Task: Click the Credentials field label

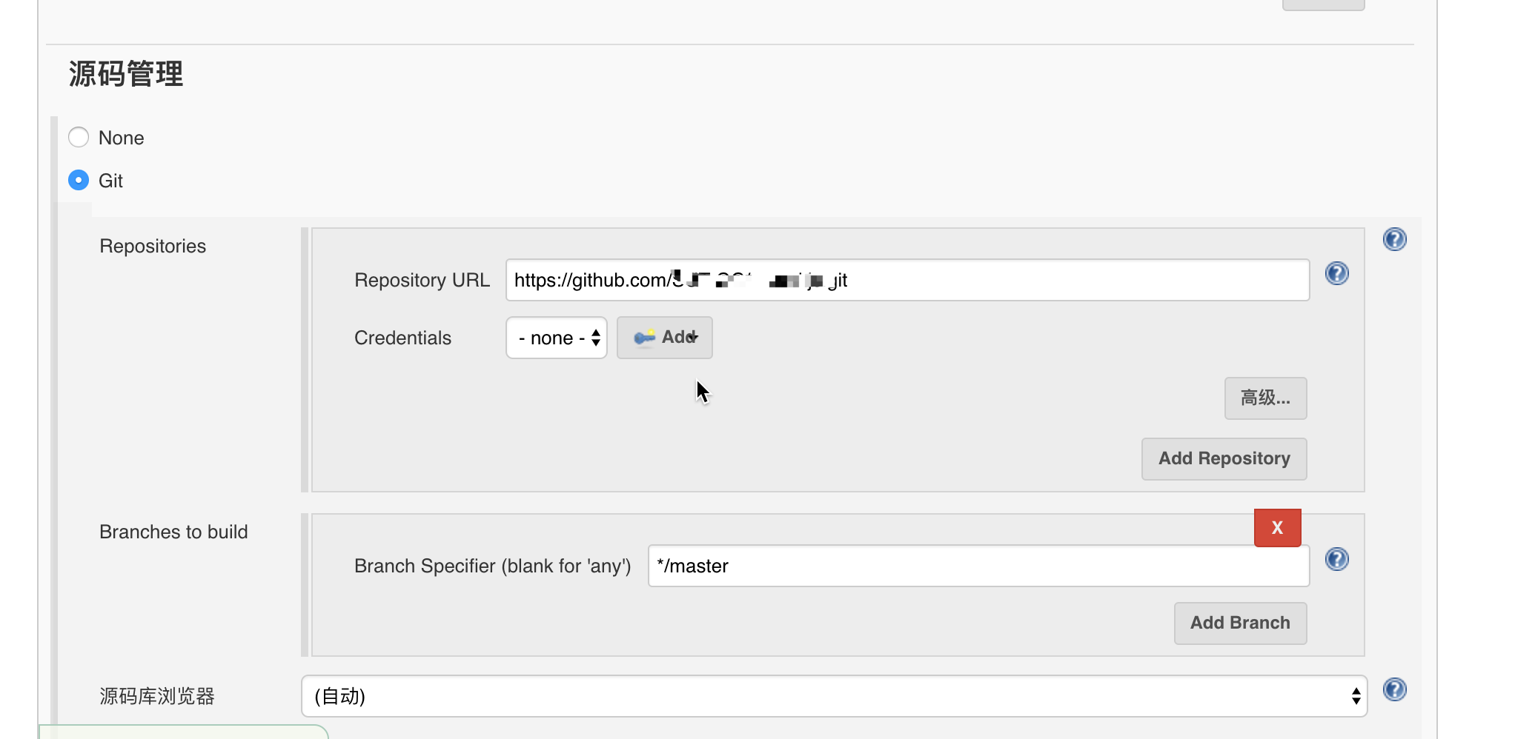Action: (x=402, y=338)
